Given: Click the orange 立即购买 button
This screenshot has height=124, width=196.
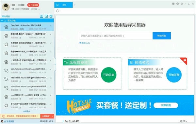Looking at the screenshot, I should click(x=46, y=116).
